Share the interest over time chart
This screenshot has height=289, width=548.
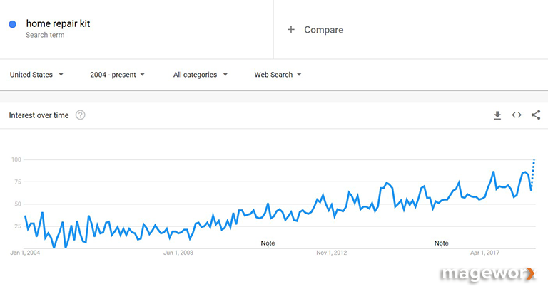click(x=536, y=115)
